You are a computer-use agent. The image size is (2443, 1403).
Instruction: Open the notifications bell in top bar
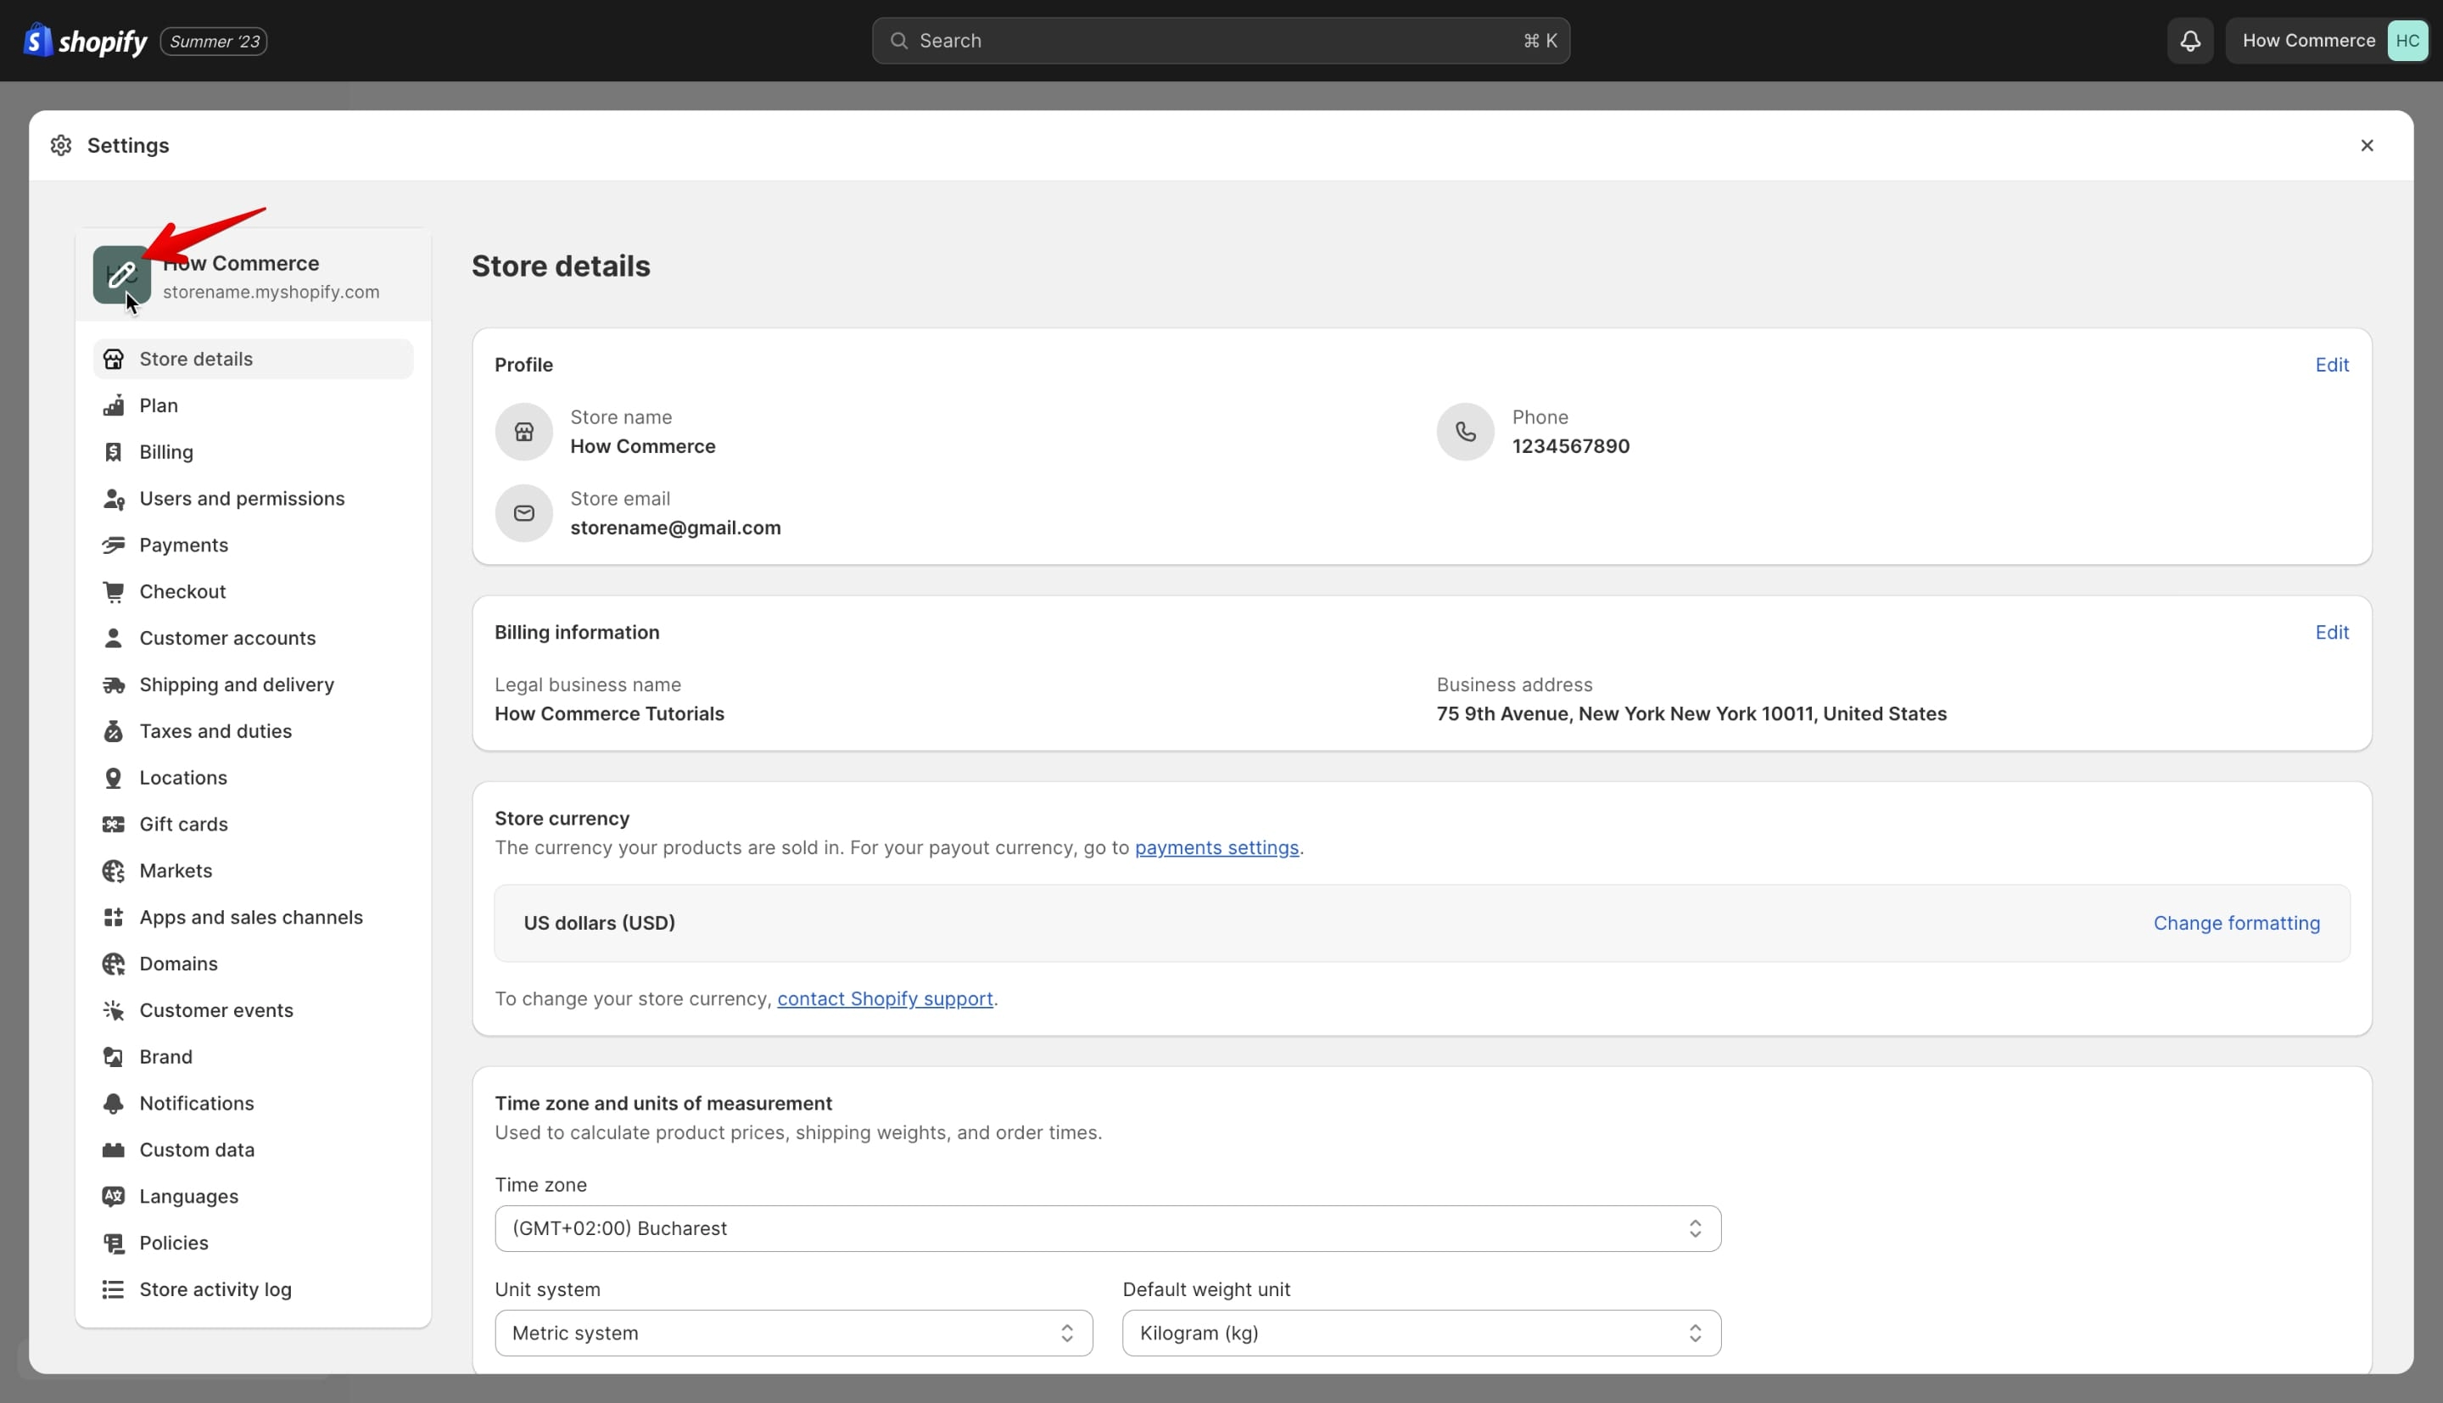point(2189,41)
